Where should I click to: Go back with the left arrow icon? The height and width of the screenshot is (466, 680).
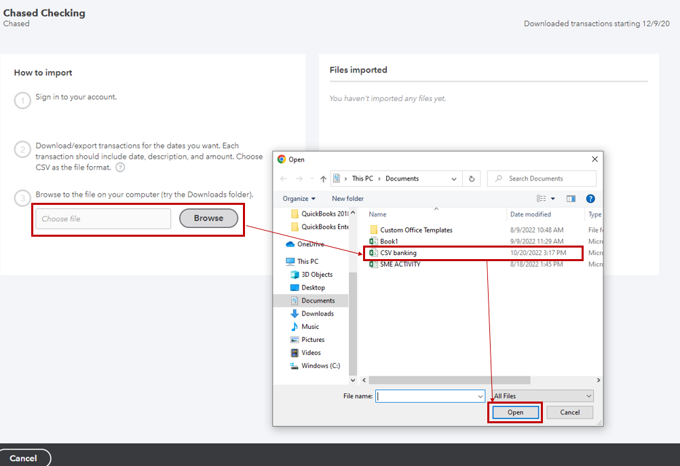pos(283,178)
